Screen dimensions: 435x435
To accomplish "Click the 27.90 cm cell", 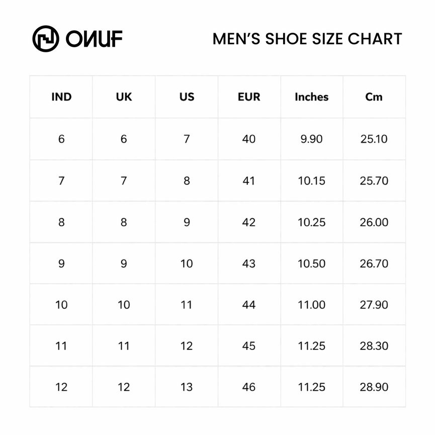I will [x=374, y=305].
